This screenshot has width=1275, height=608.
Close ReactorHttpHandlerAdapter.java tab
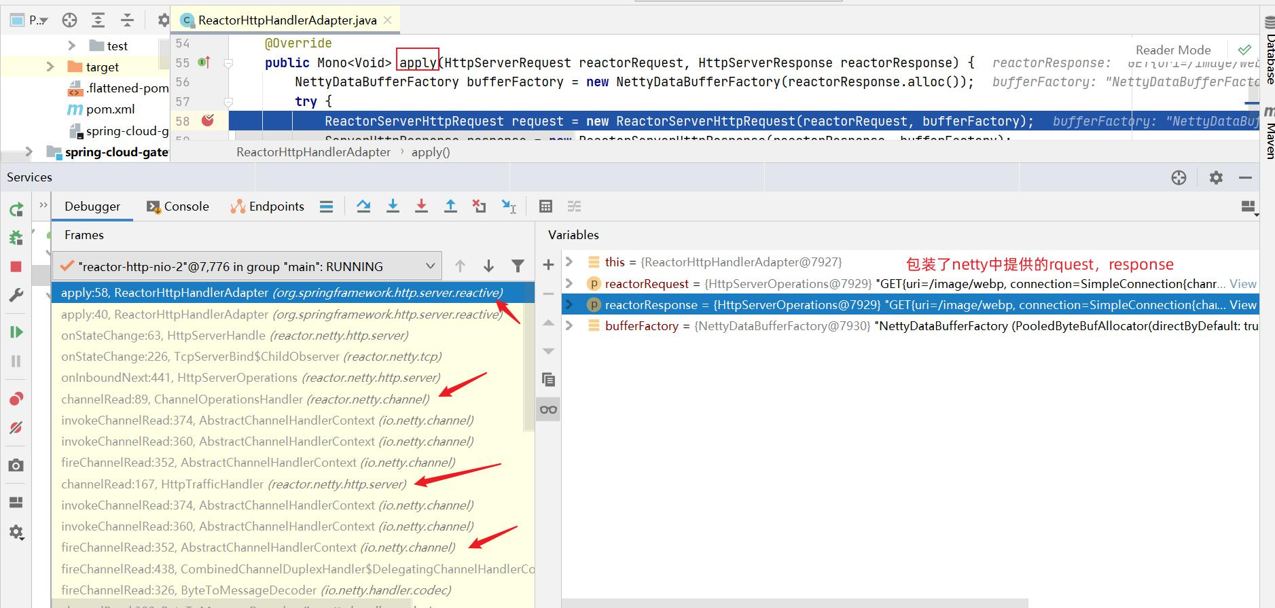click(388, 20)
